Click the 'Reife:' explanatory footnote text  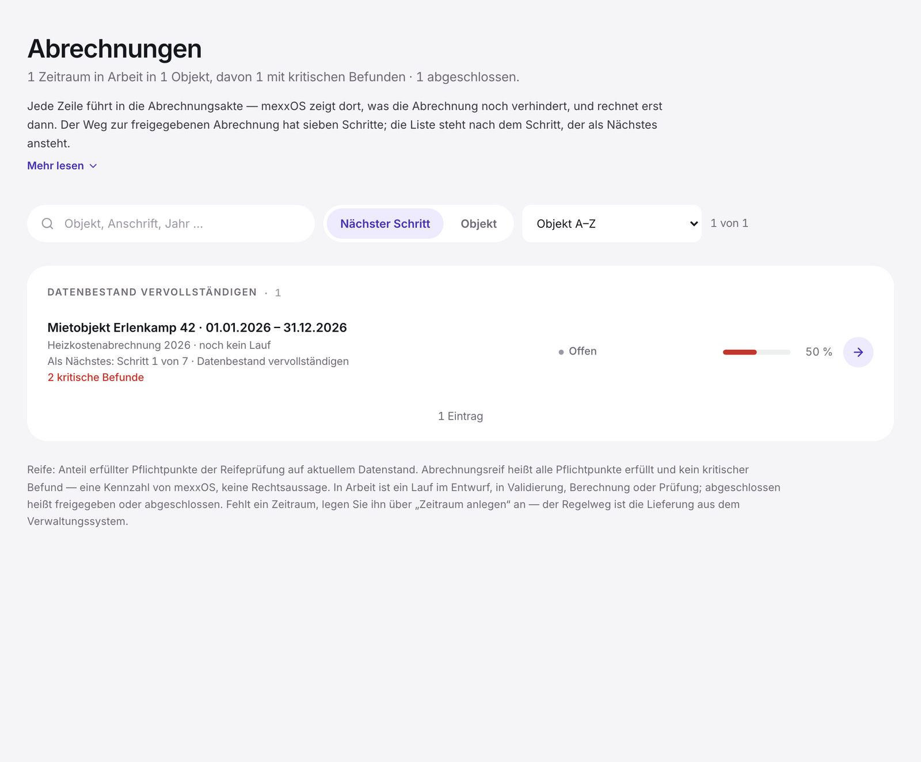(x=404, y=496)
